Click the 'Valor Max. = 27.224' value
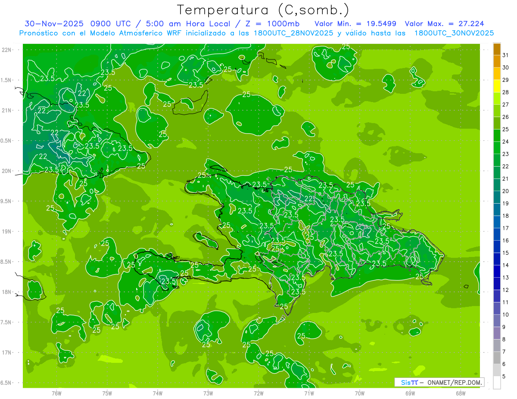 445,24
